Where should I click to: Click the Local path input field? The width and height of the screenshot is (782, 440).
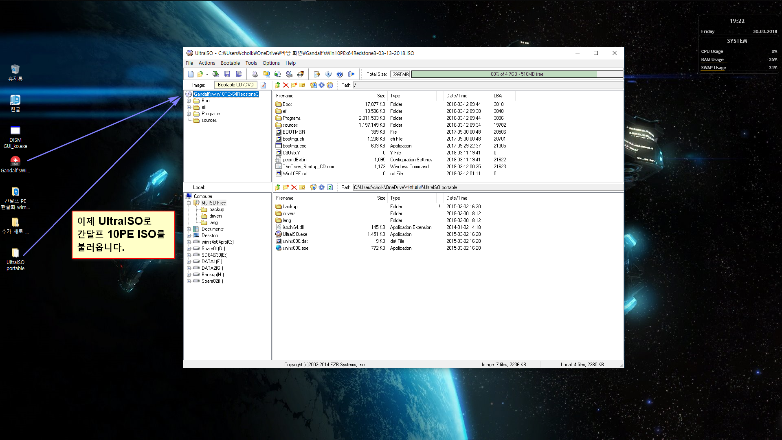click(488, 187)
